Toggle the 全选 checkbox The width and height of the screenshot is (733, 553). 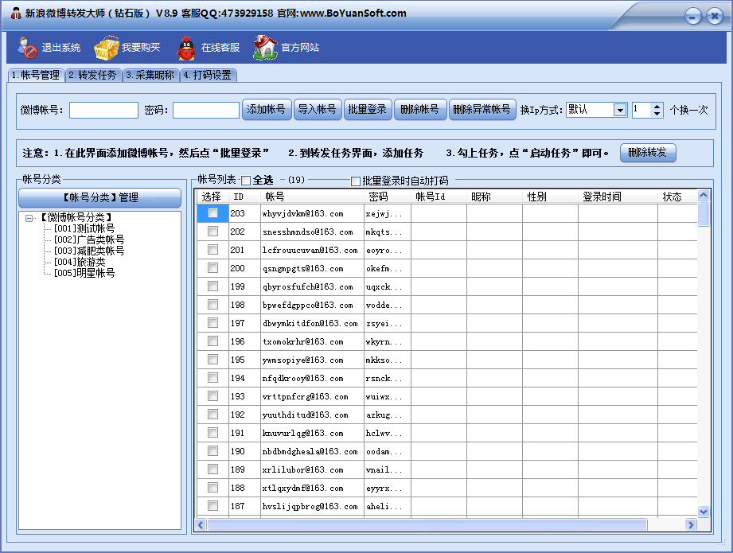247,181
